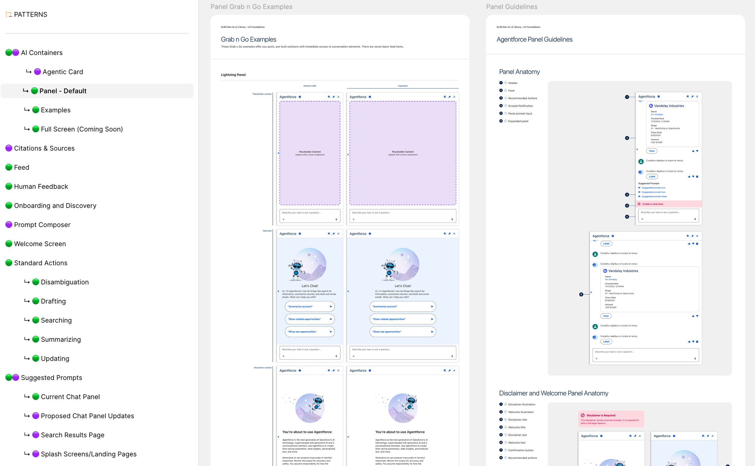
Task: Click the Vandelay Industries record icon in the upper card
Action: [651, 106]
